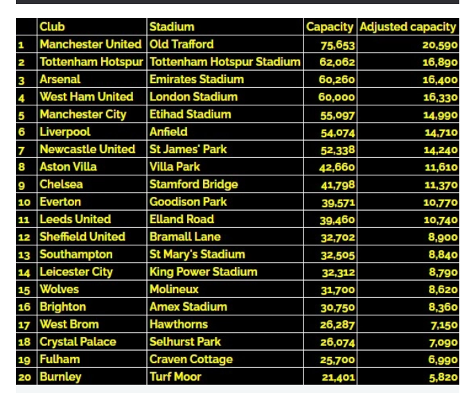The height and width of the screenshot is (393, 469).
Task: Select the Arsenal club cell
Action: pos(60,79)
